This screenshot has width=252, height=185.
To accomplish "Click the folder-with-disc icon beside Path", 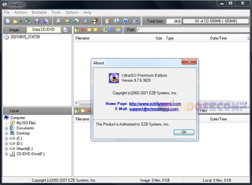I will tap(118, 30).
